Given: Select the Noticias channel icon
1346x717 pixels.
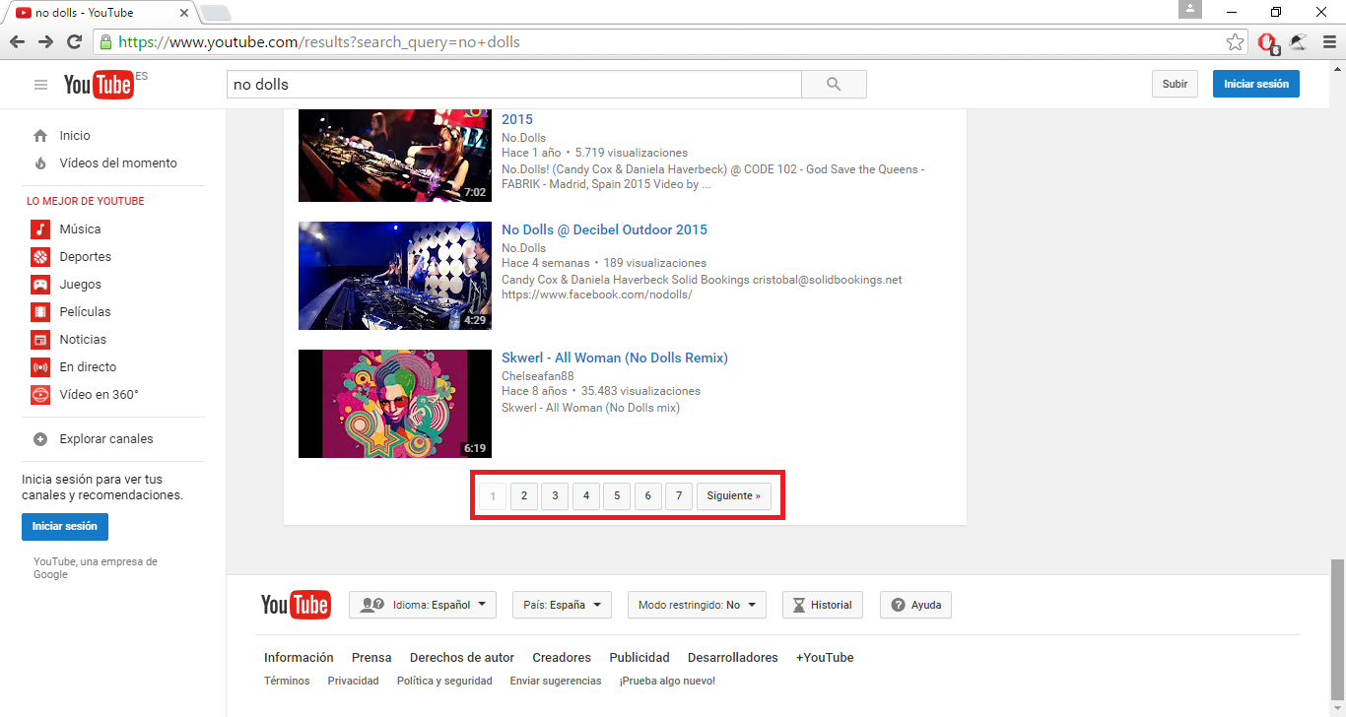Looking at the screenshot, I should [40, 340].
